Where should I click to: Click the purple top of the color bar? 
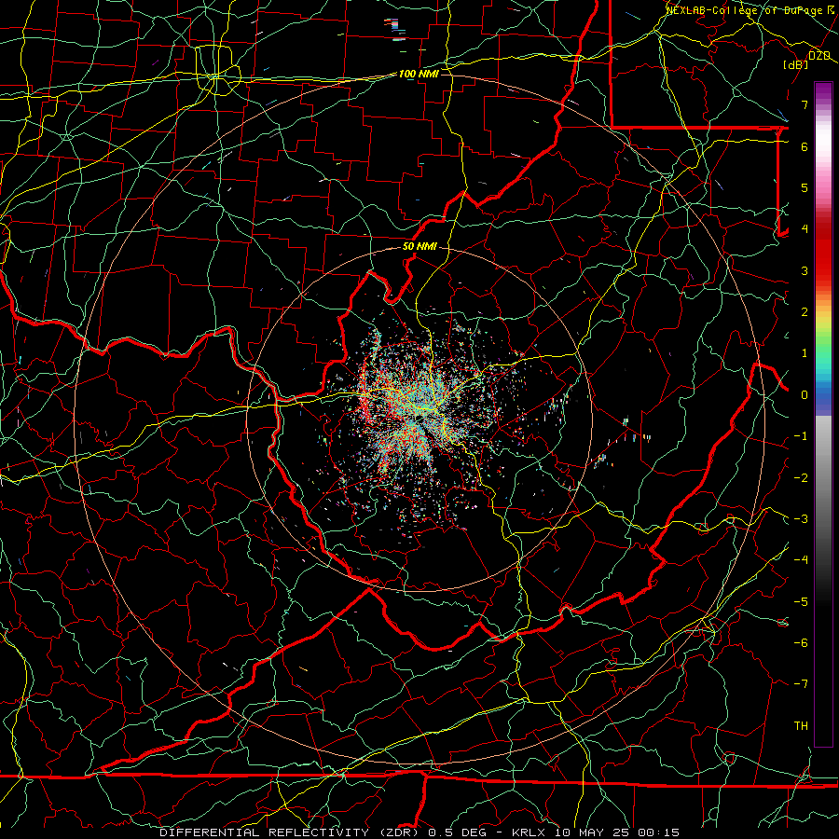pos(823,91)
